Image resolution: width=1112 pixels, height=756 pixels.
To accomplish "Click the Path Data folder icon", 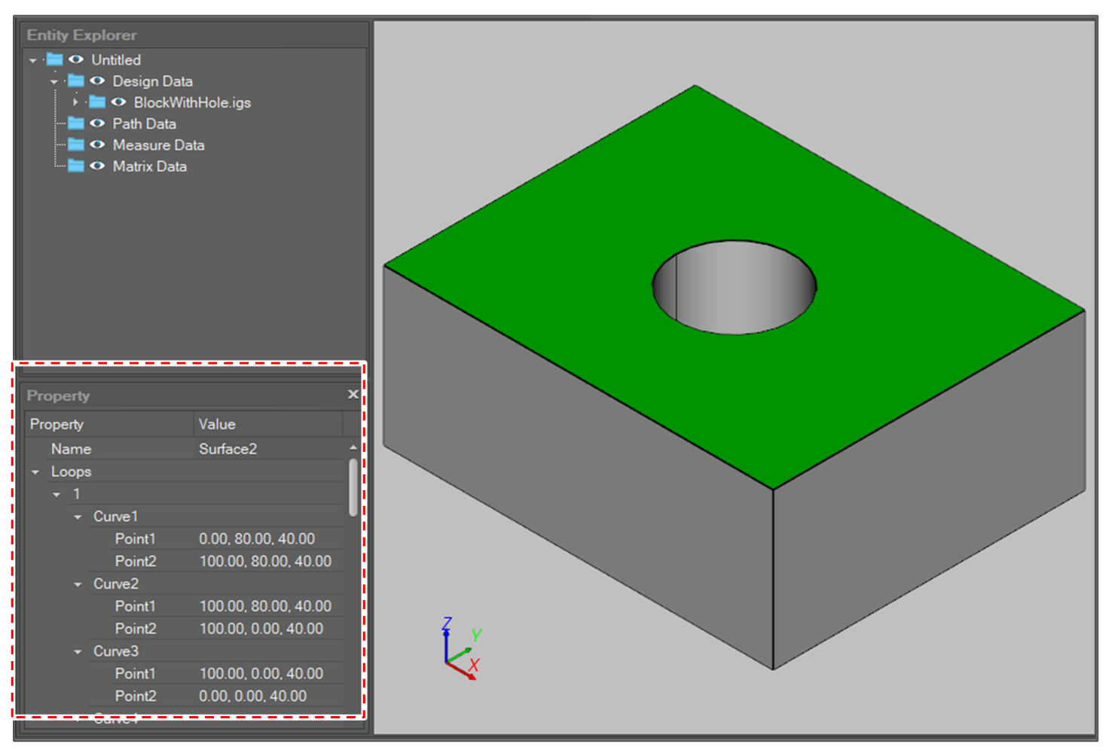I will 75,123.
